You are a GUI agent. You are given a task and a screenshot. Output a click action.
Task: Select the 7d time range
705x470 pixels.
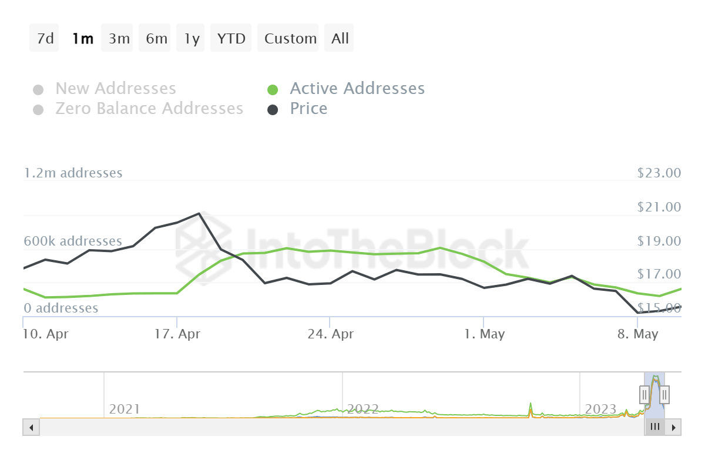point(45,39)
